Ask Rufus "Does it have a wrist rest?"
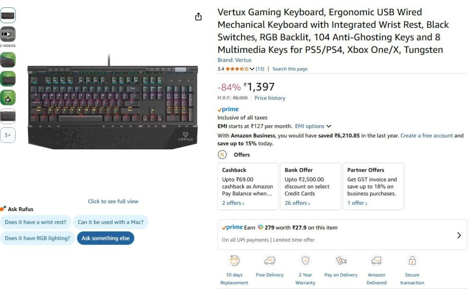This screenshot has width=472, height=289. pyautogui.click(x=36, y=222)
